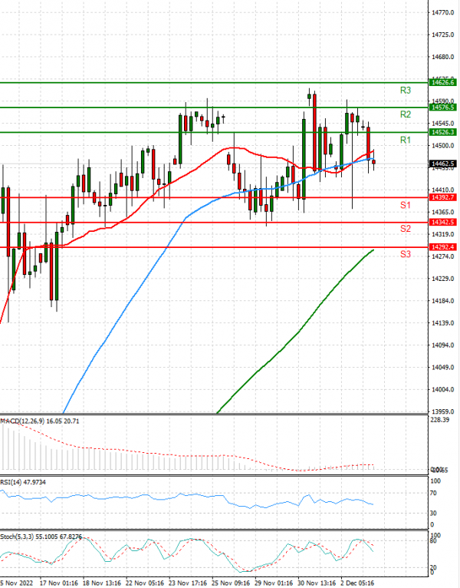Click the 22 Nov 05:16 time label
460x588 pixels.
tap(145, 583)
